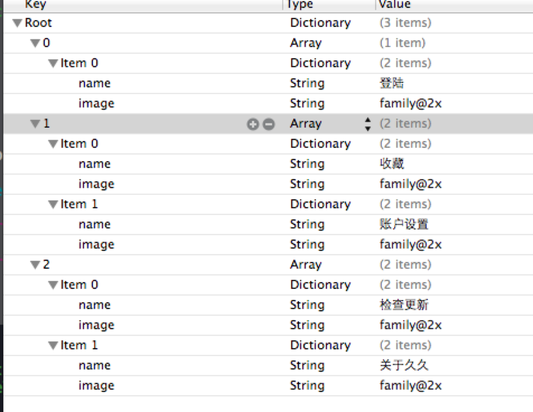Select family@2x value under 账户设置

(410, 245)
